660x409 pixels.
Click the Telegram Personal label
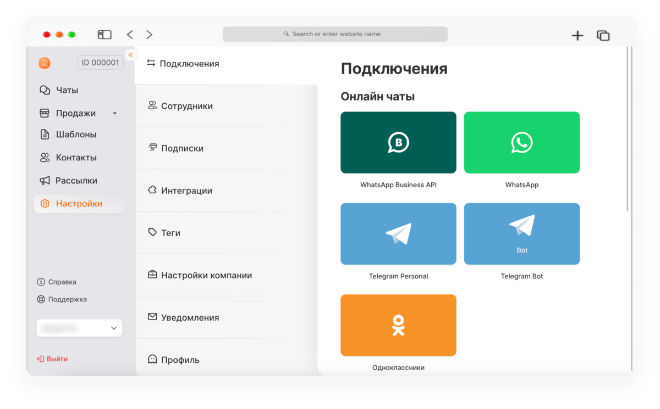(398, 276)
